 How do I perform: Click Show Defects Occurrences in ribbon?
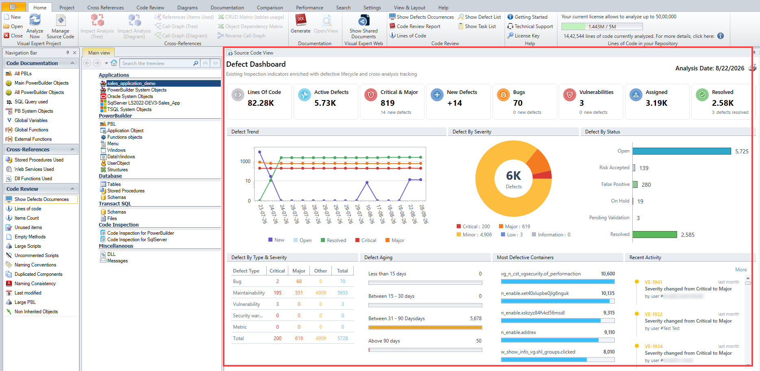click(421, 17)
